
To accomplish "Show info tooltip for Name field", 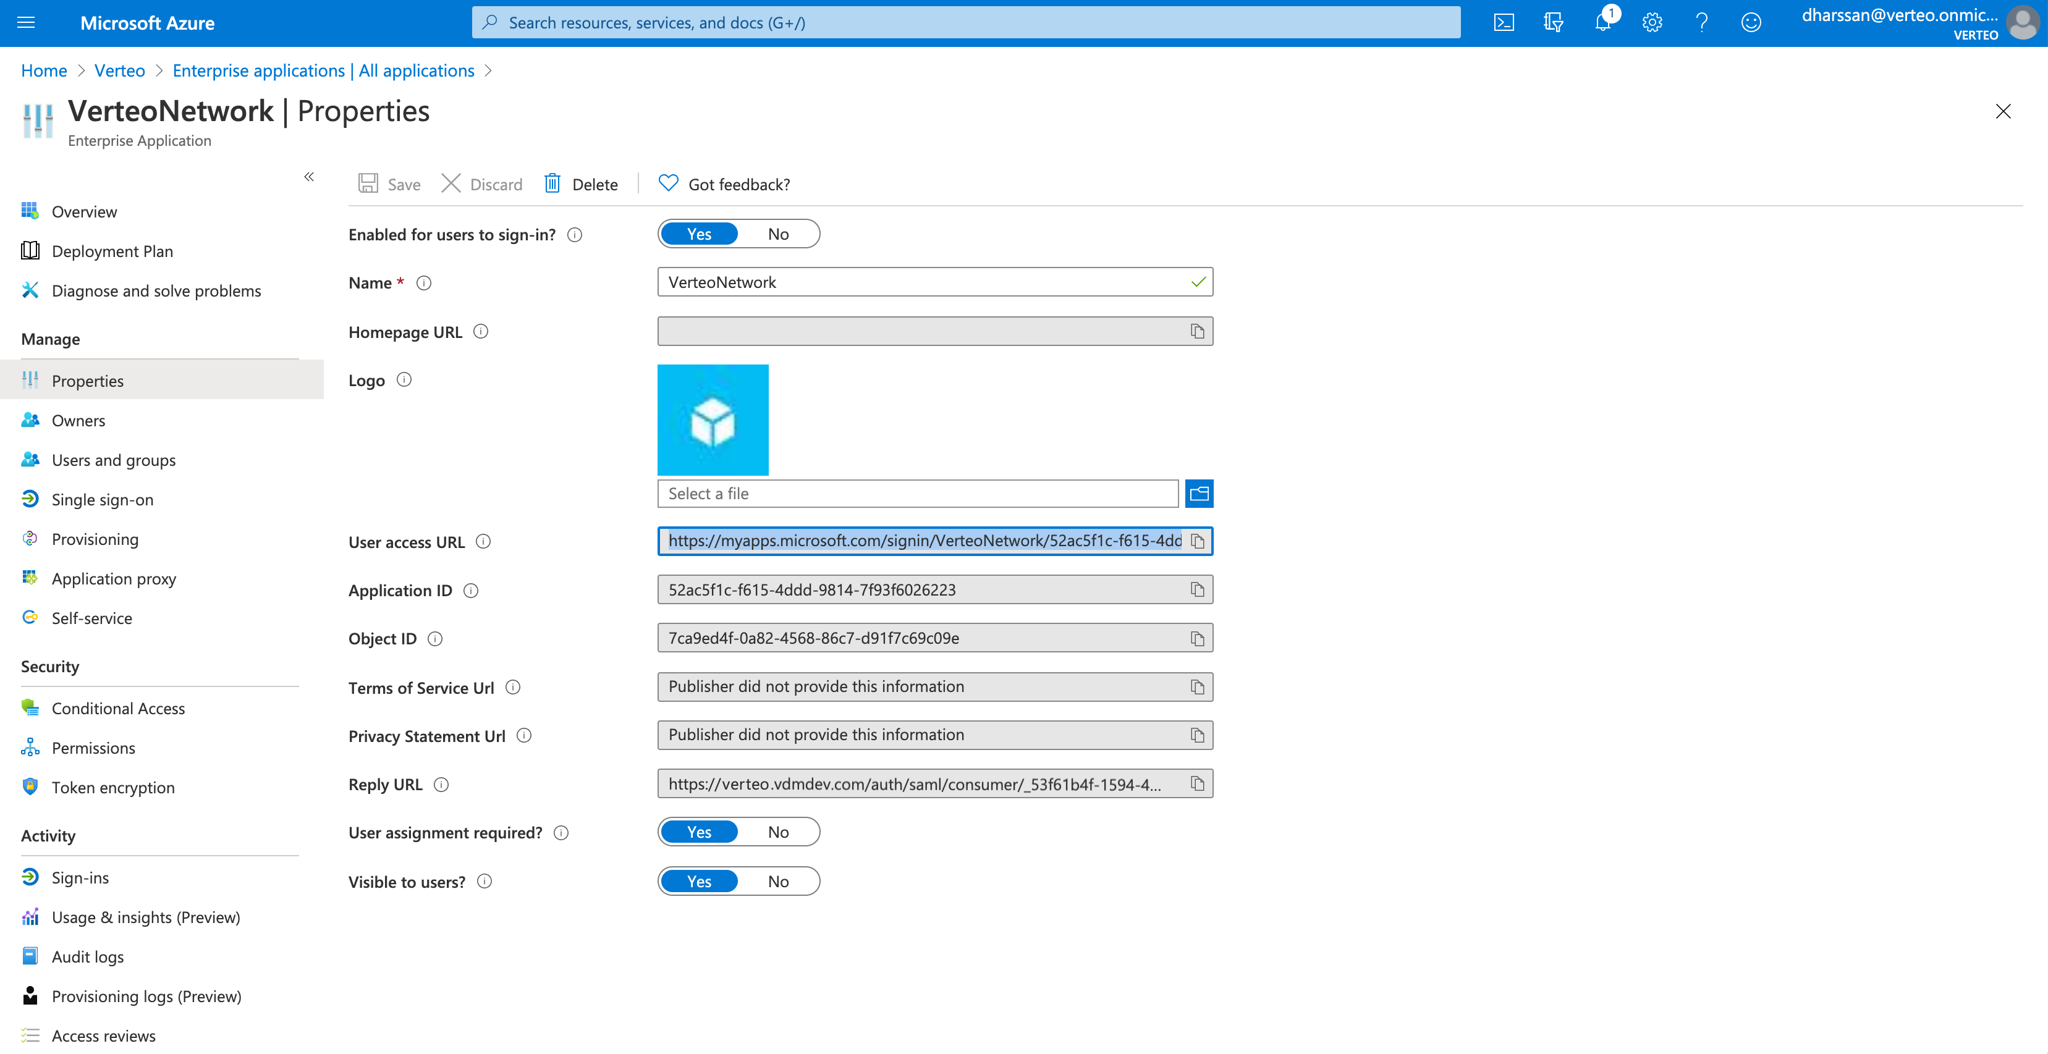I will coord(424,283).
